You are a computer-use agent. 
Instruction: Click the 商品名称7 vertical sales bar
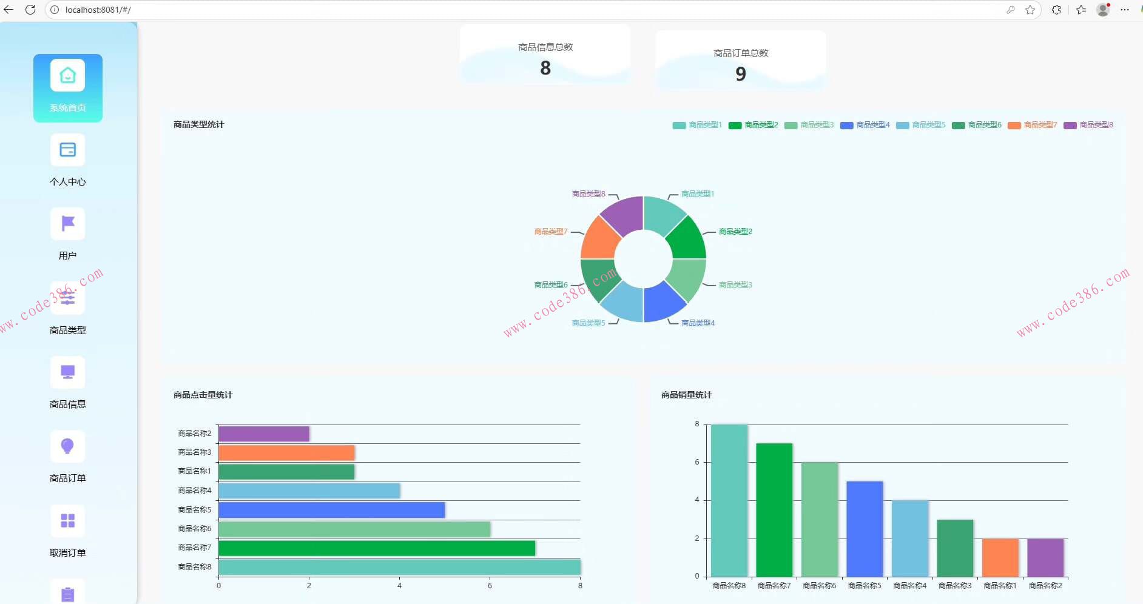click(x=774, y=510)
